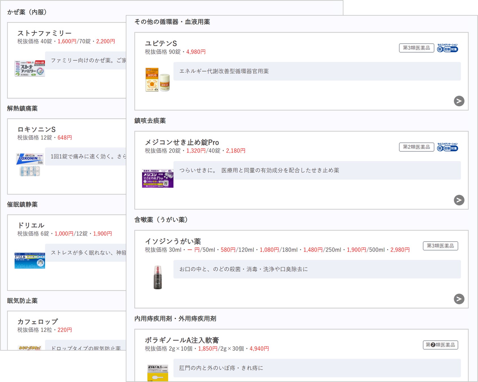This screenshot has height=382, width=478.
Task: Click the 648円 price of ロキソニンS
Action: pos(65,138)
